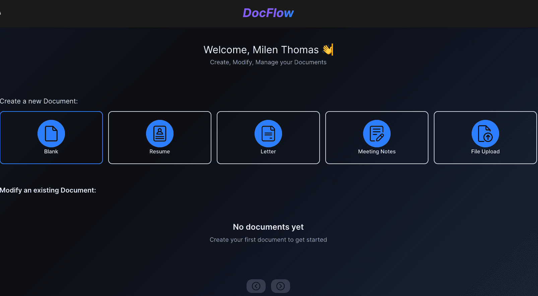Select the "File Upload" label

tap(485, 152)
